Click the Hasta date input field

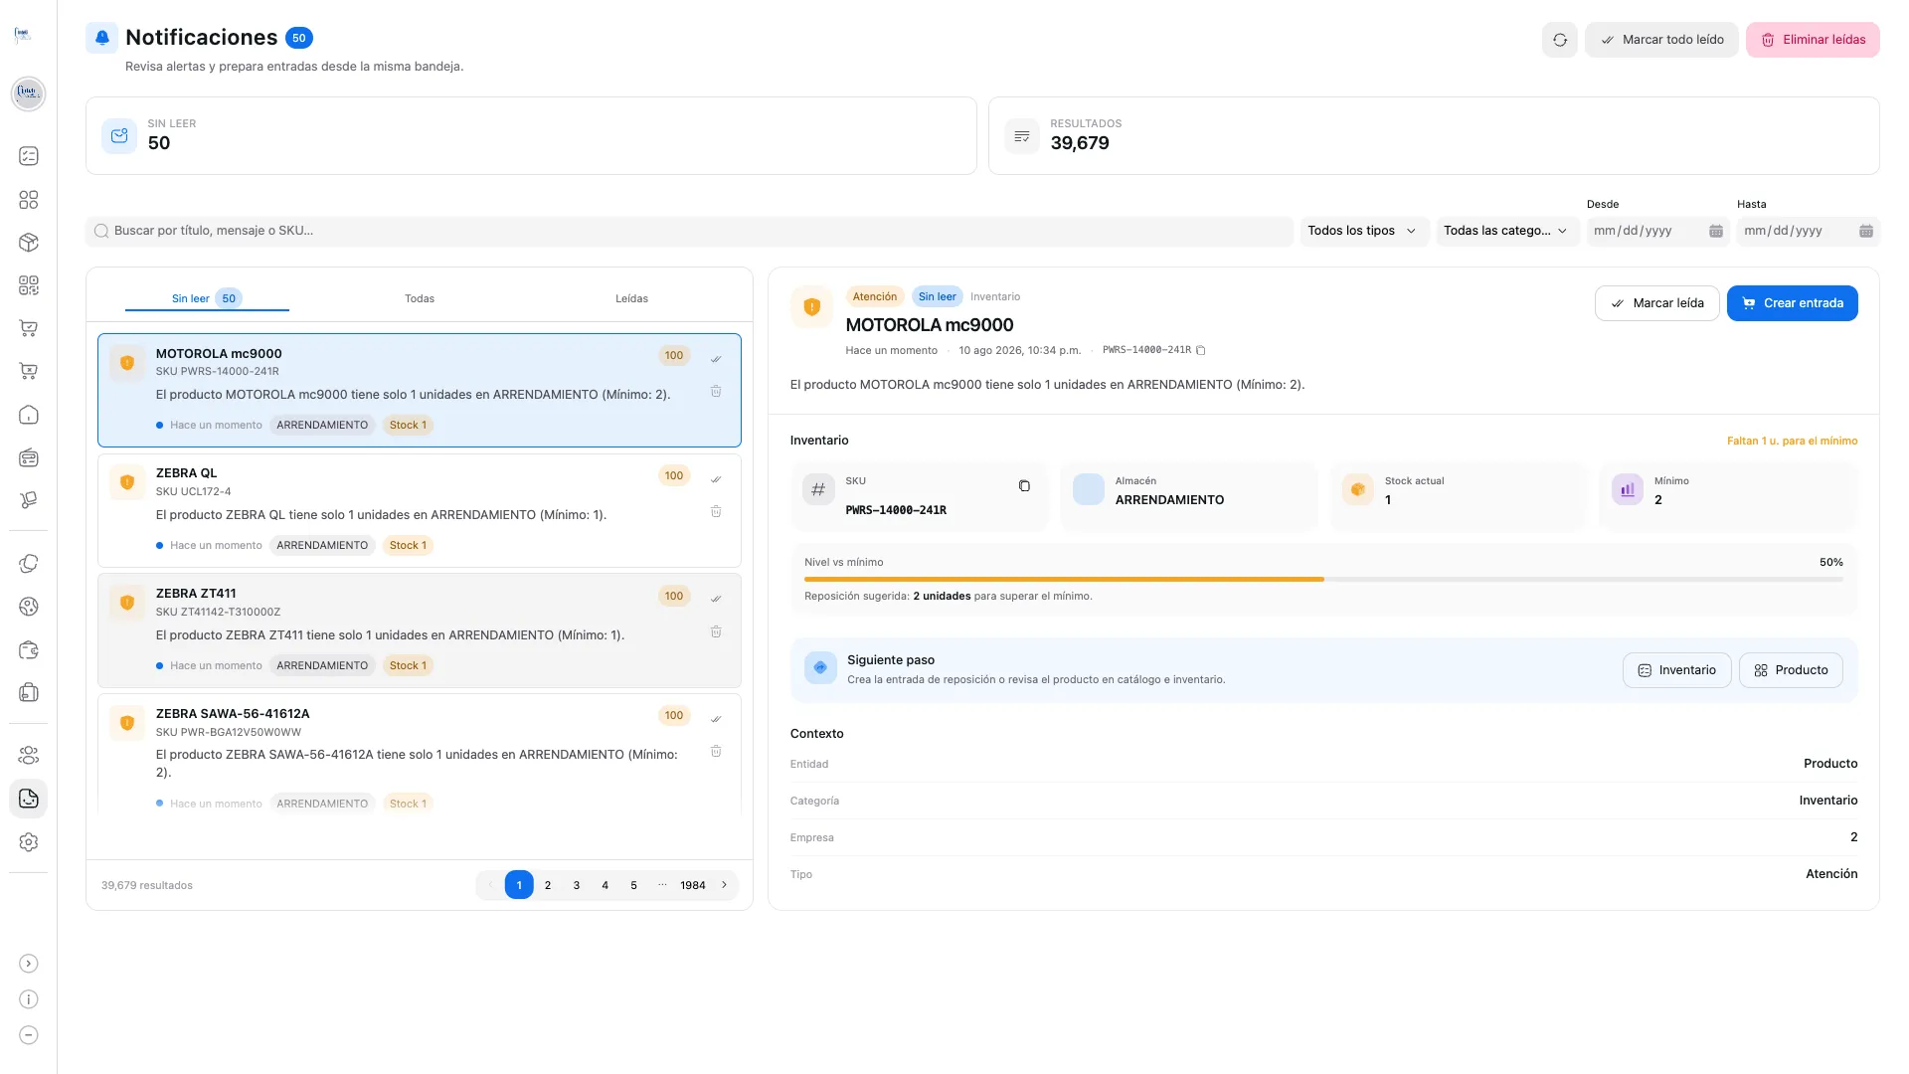coord(1808,231)
